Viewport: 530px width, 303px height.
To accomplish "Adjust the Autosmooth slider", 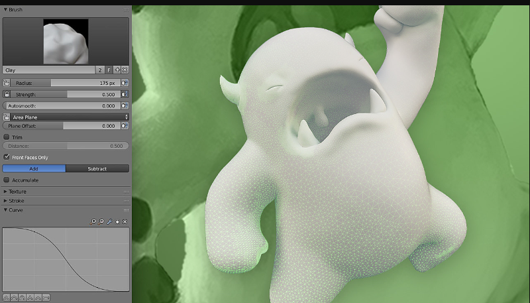I will pos(62,106).
